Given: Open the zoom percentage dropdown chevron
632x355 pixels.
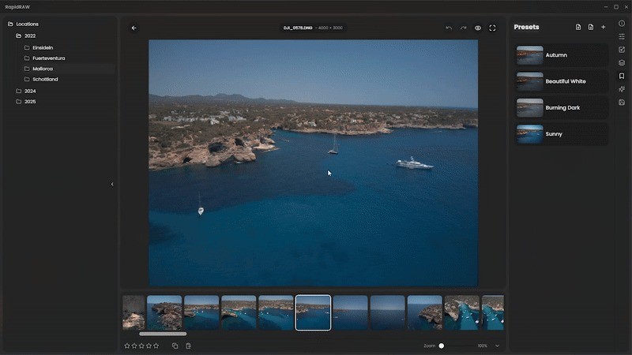Looking at the screenshot, I should point(497,346).
